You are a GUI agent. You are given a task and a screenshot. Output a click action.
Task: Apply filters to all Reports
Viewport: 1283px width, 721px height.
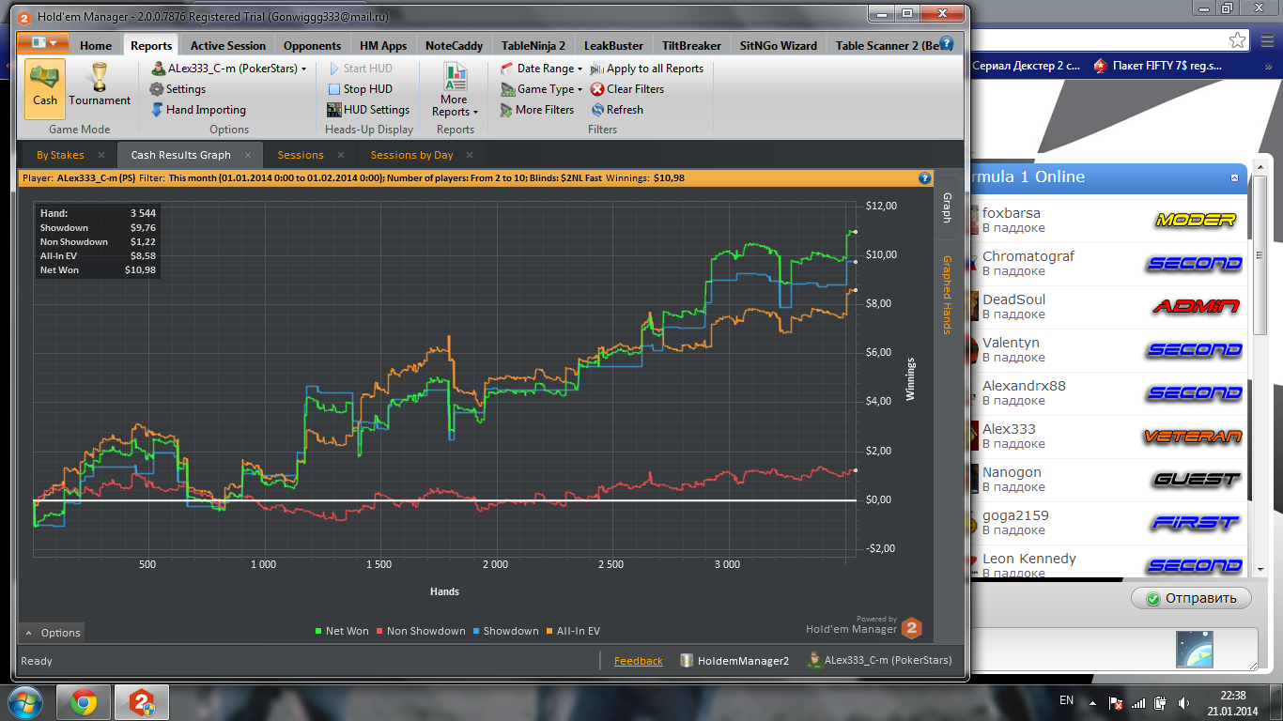point(646,69)
